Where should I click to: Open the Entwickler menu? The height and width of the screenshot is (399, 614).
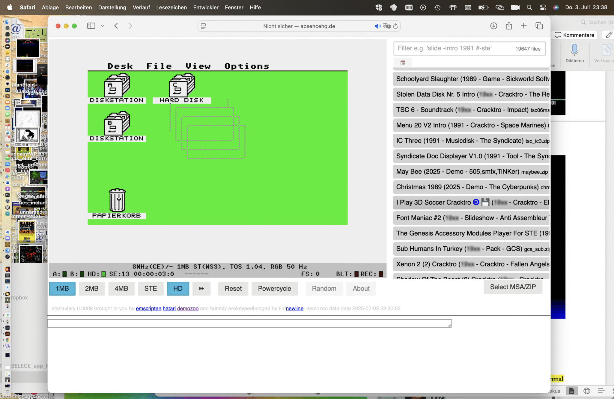pyautogui.click(x=206, y=7)
